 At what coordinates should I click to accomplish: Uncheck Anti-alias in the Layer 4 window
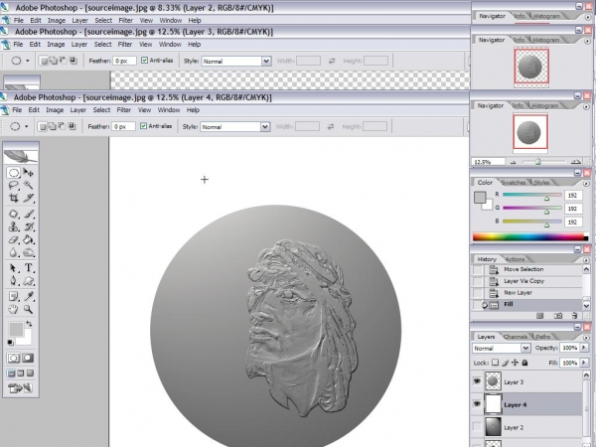coord(143,126)
